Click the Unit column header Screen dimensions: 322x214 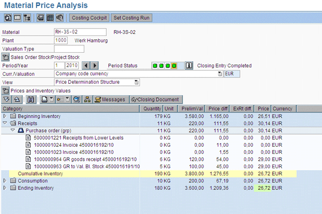pos(170,109)
